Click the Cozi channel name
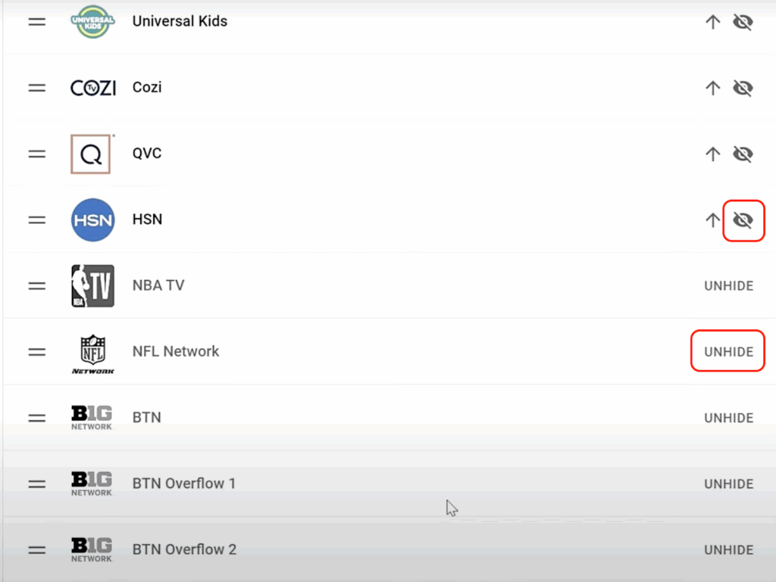The height and width of the screenshot is (582, 776). (x=147, y=87)
